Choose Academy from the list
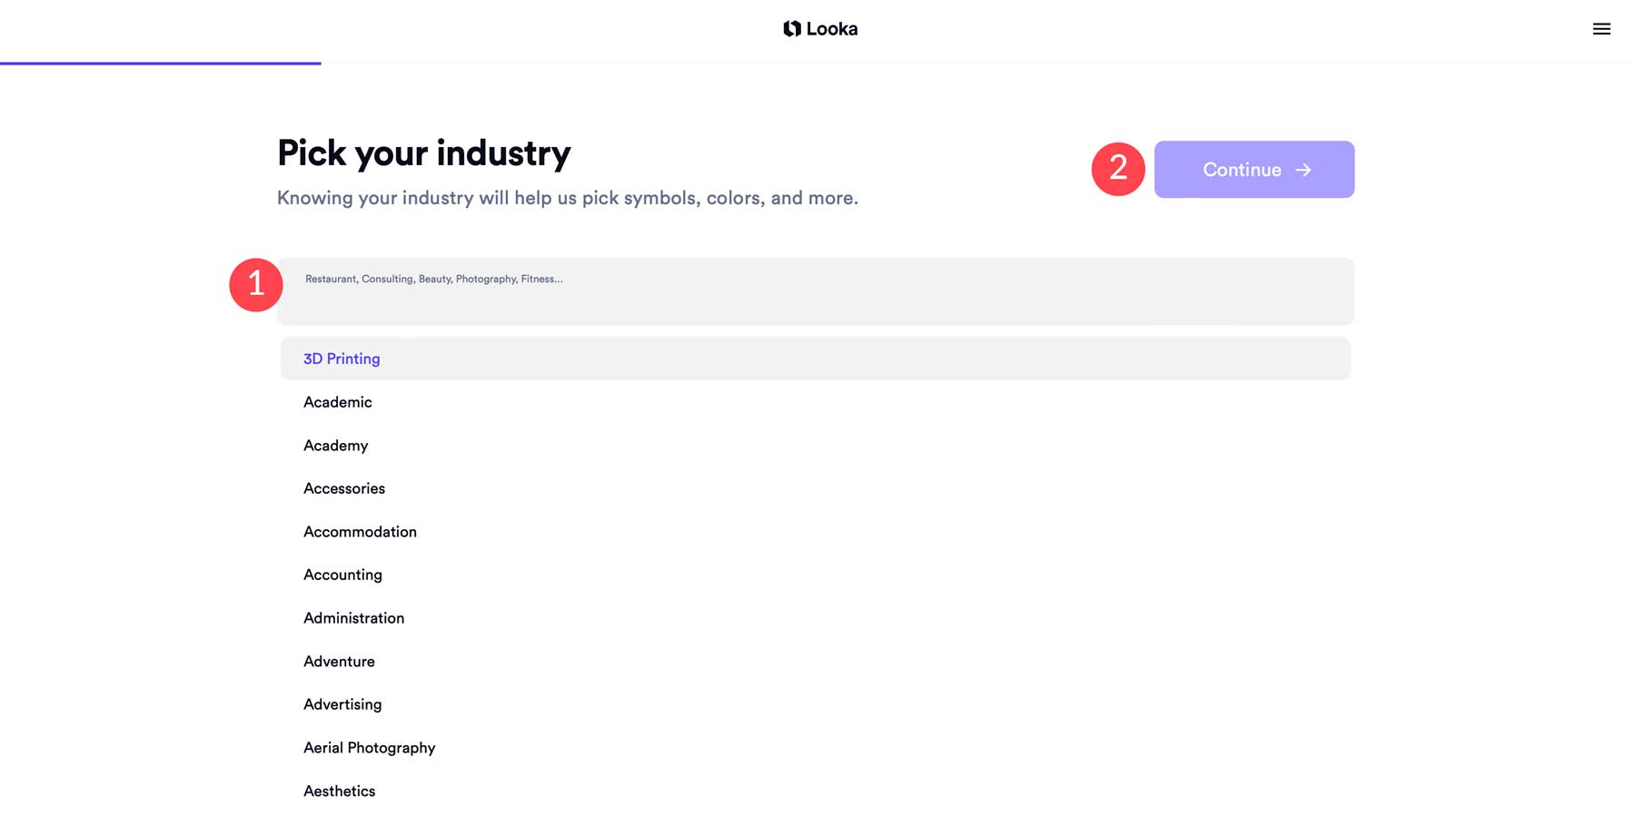Screen dimensions: 1635x816 [335, 446]
